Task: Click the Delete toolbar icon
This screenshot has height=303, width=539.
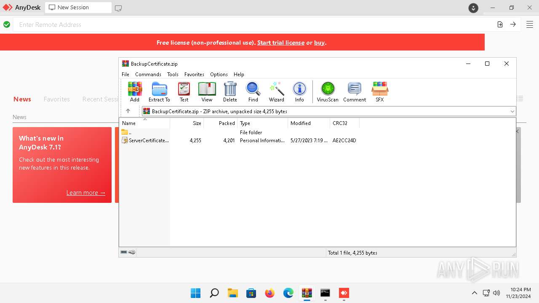Action: [x=230, y=92]
